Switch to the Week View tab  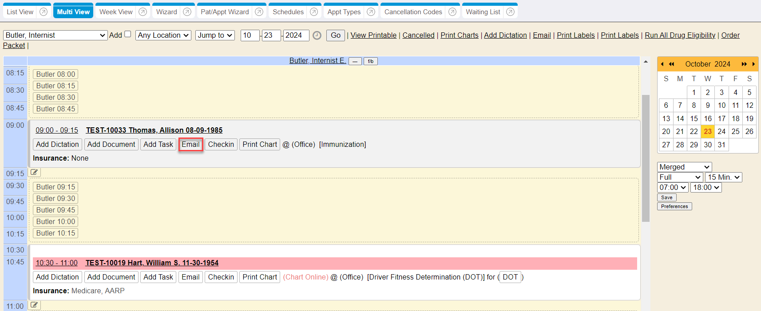click(x=116, y=12)
